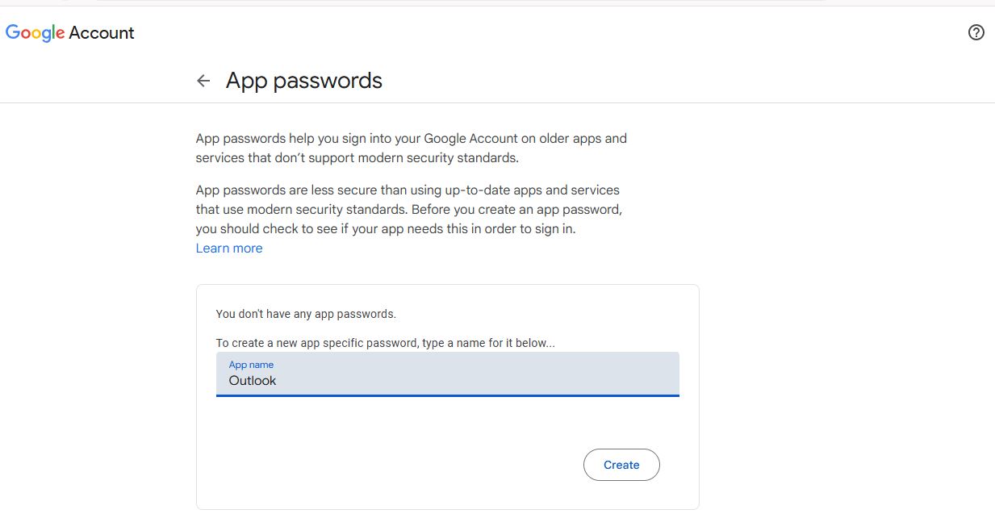Select the Outlook text in the input
The height and width of the screenshot is (514, 995).
(252, 380)
